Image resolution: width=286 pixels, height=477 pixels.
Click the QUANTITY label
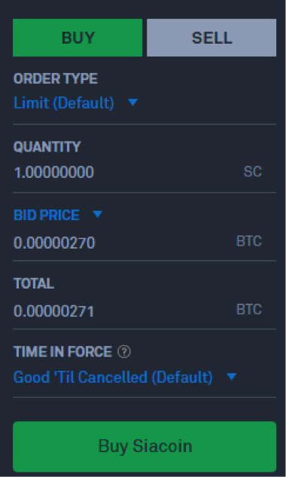(47, 147)
